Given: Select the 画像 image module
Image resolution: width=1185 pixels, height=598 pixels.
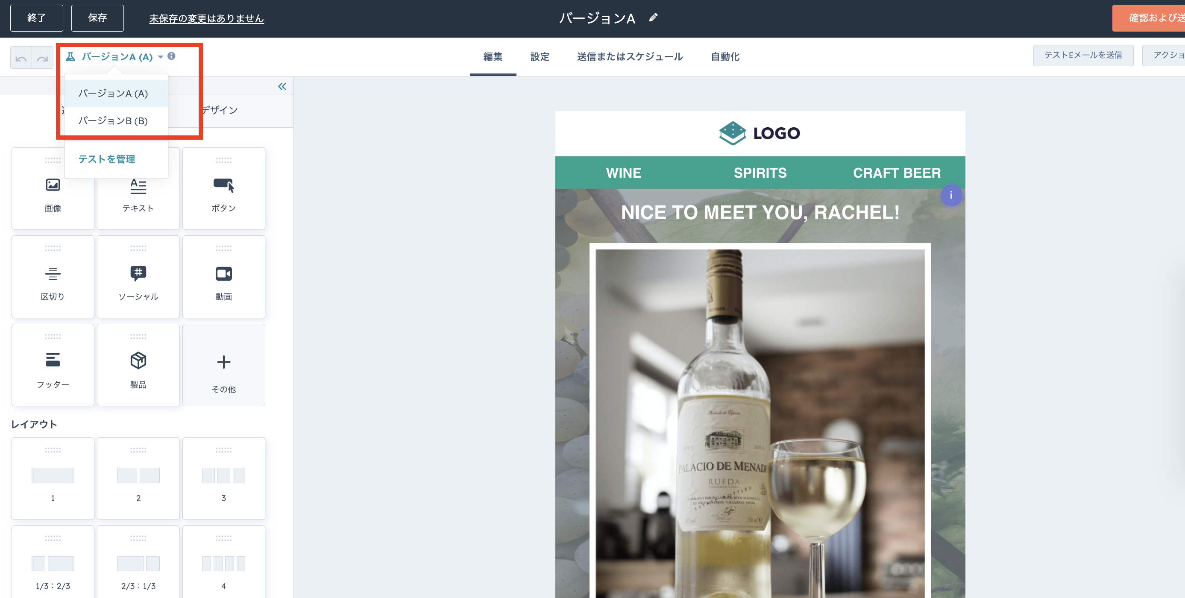Looking at the screenshot, I should [53, 189].
